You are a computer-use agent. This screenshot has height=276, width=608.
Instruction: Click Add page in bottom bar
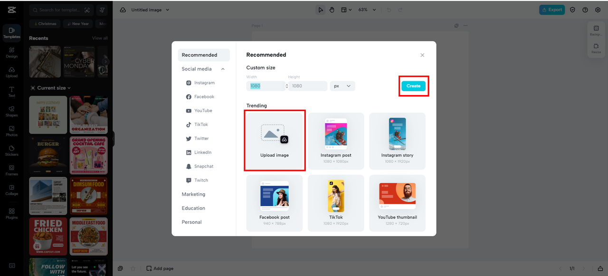pos(160,268)
